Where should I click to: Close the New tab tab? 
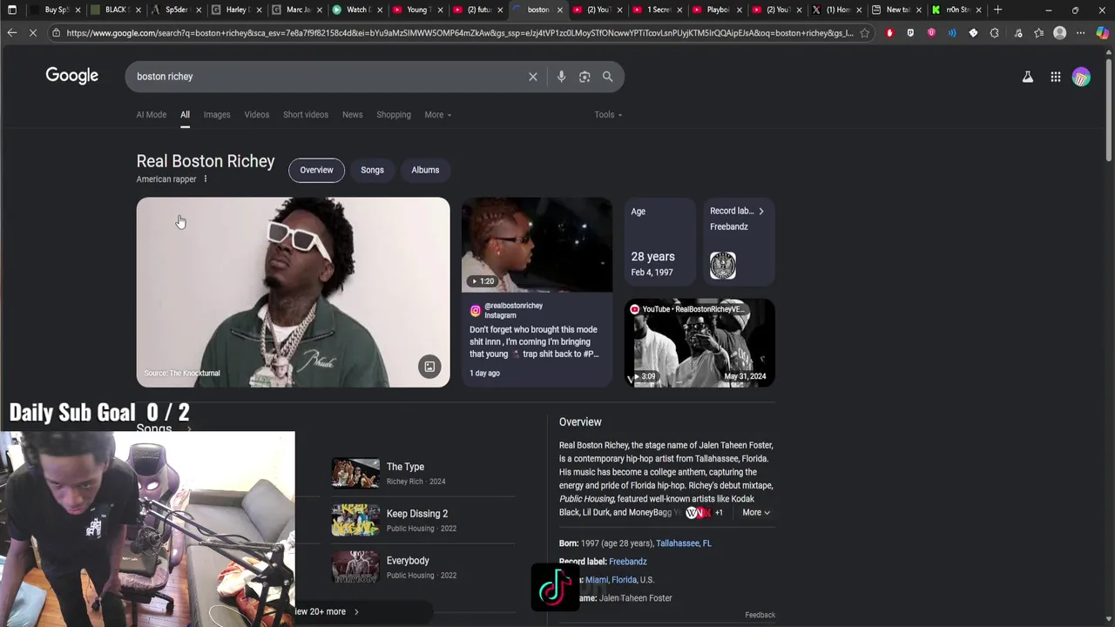919,10
